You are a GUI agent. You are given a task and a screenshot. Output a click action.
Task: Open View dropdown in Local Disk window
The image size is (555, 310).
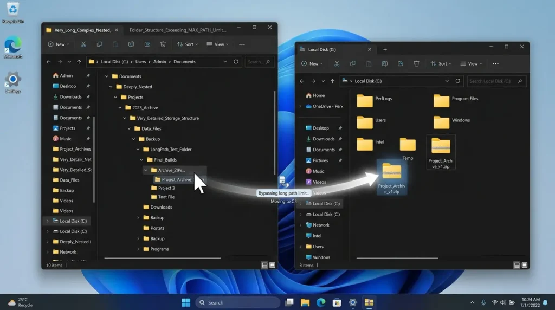471,64
